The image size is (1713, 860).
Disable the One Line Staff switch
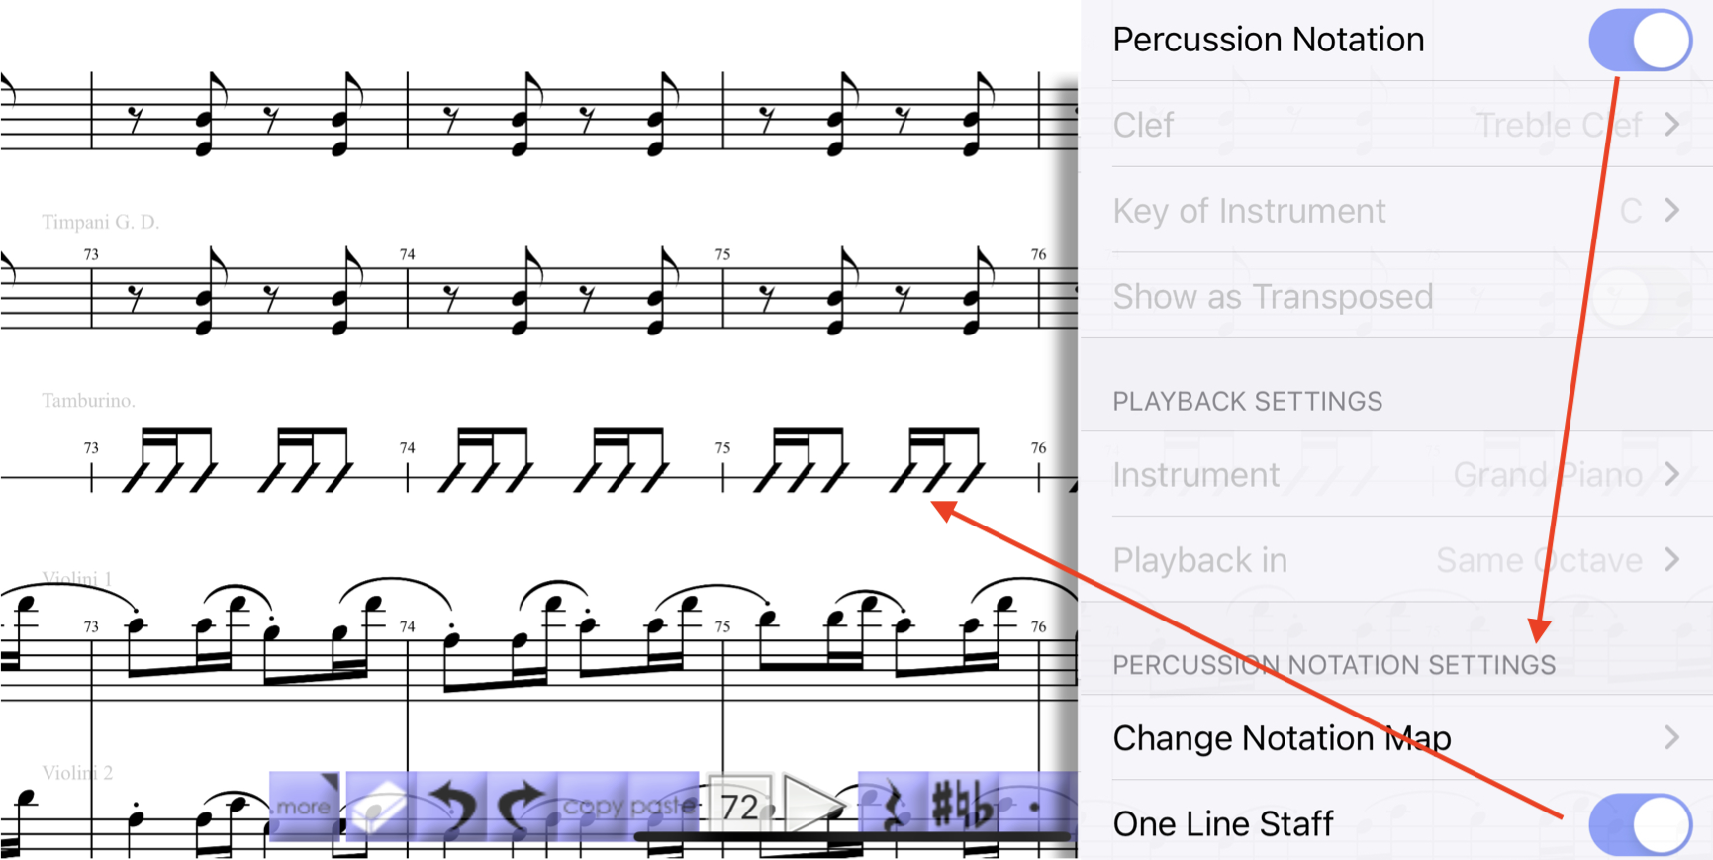click(x=1640, y=824)
